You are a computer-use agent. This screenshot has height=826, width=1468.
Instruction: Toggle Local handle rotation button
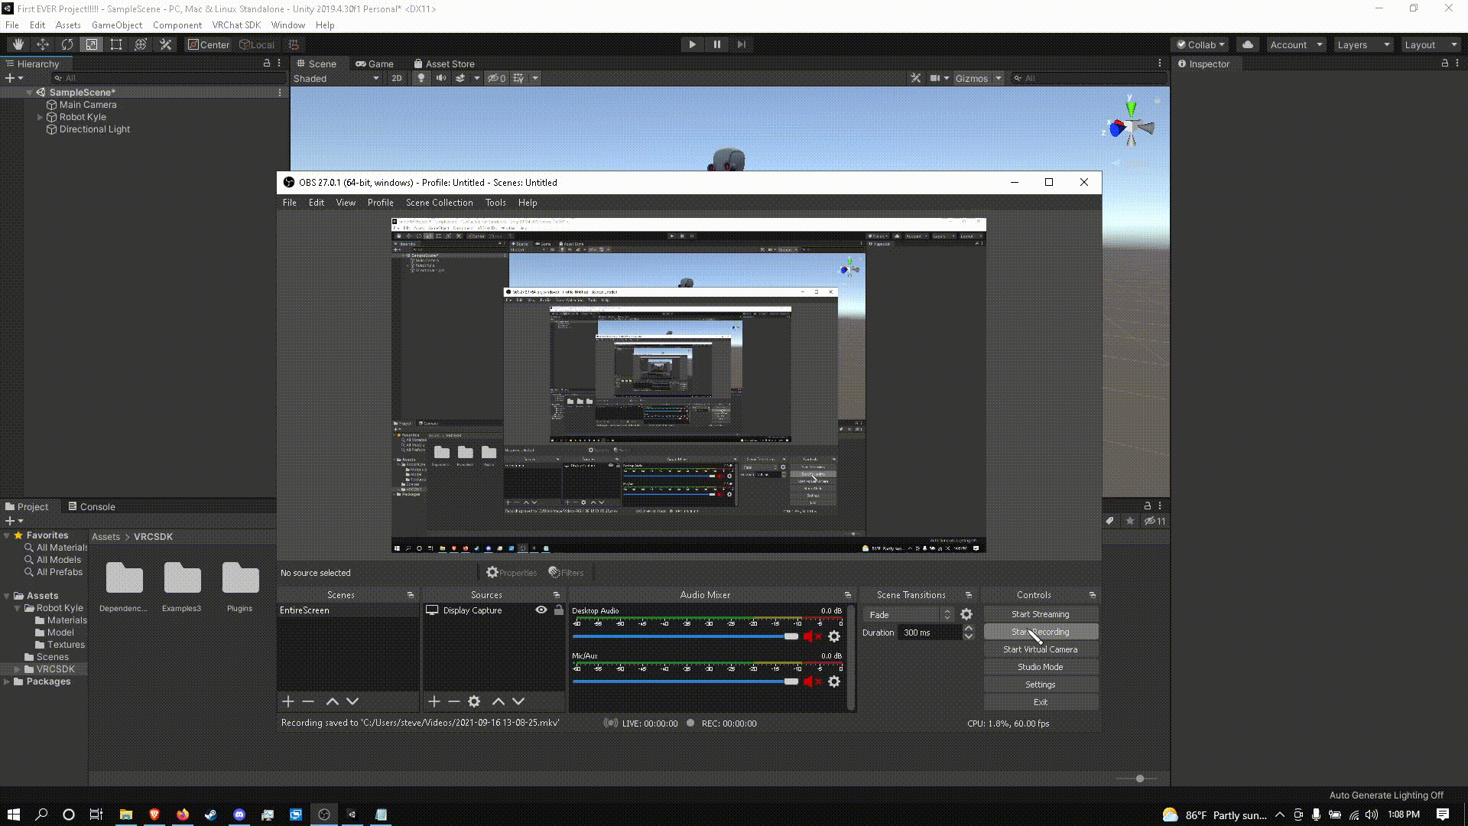point(257,44)
